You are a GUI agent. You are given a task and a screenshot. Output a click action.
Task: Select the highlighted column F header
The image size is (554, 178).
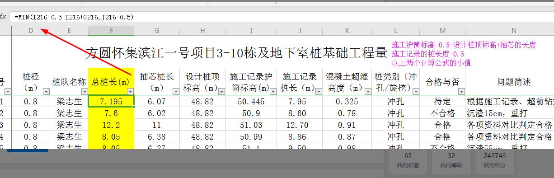(x=111, y=30)
